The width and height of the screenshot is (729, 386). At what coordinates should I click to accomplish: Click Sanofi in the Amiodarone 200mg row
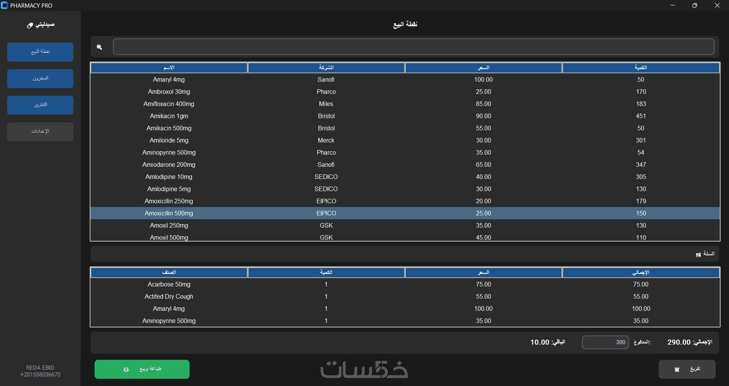[326, 165]
